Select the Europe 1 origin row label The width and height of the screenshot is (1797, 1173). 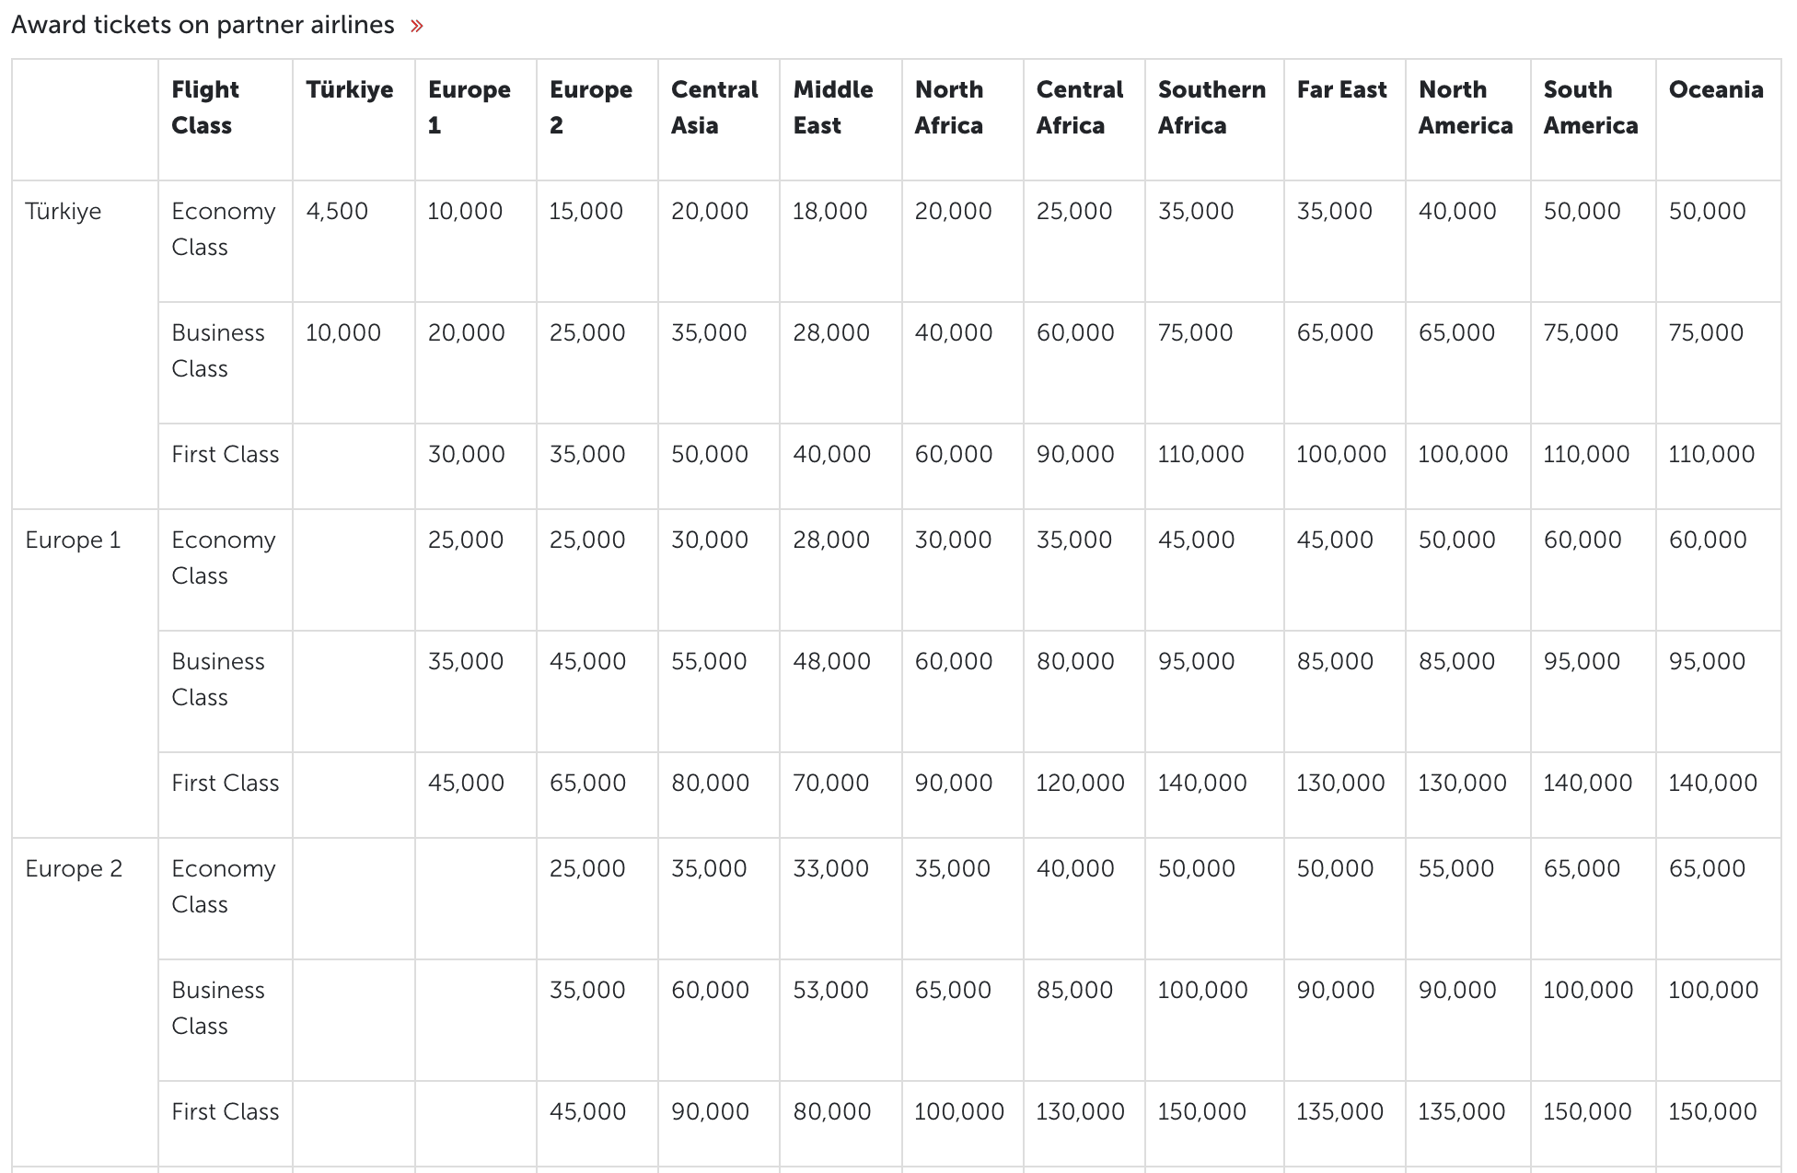(x=73, y=540)
